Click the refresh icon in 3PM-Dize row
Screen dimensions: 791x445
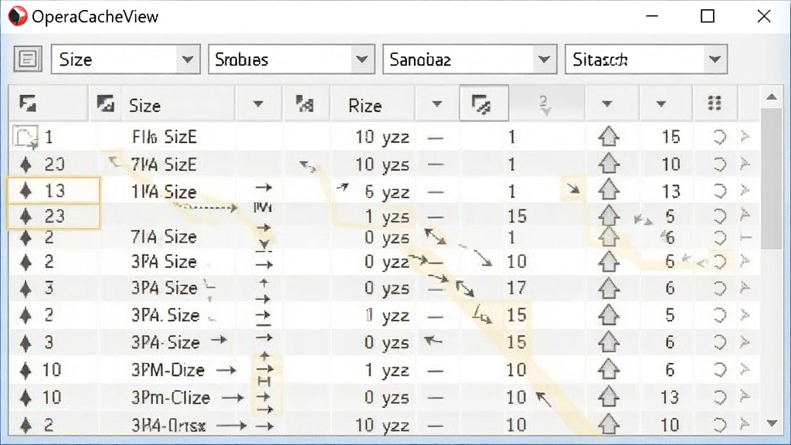[719, 370]
